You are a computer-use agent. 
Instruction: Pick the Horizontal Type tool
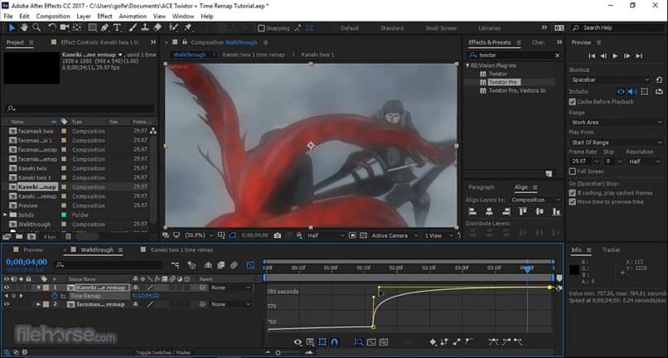(x=118, y=27)
